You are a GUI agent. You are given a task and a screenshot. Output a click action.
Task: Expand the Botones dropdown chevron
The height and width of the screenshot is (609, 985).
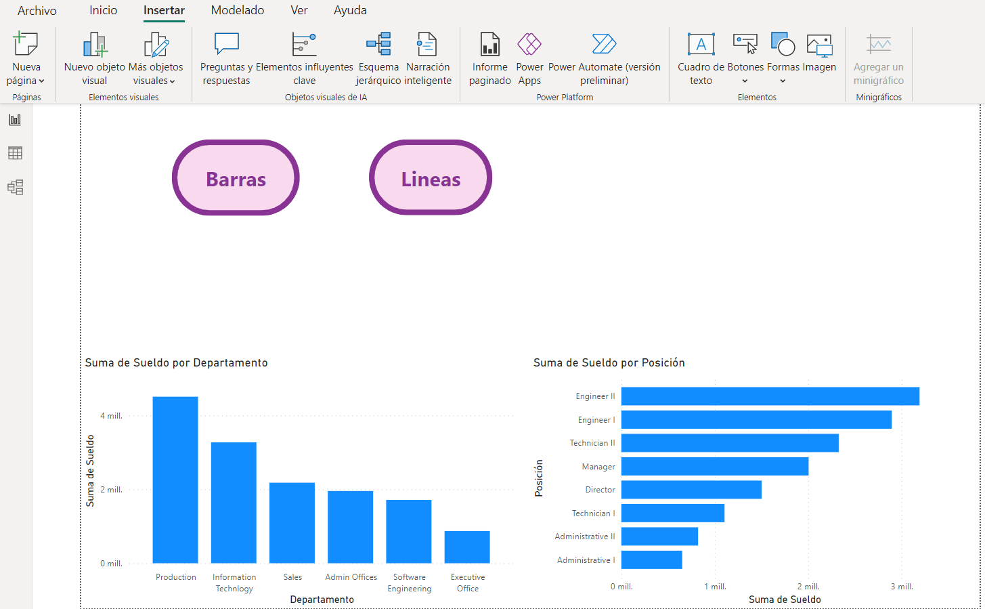coord(745,81)
